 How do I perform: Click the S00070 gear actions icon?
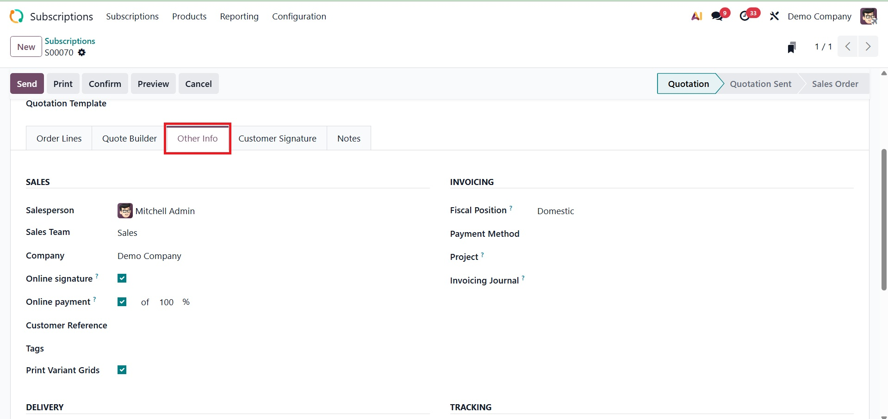pos(82,53)
